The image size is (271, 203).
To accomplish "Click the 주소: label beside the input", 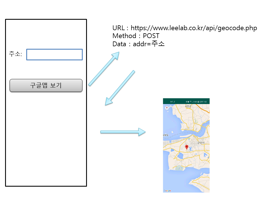I will (x=15, y=54).
